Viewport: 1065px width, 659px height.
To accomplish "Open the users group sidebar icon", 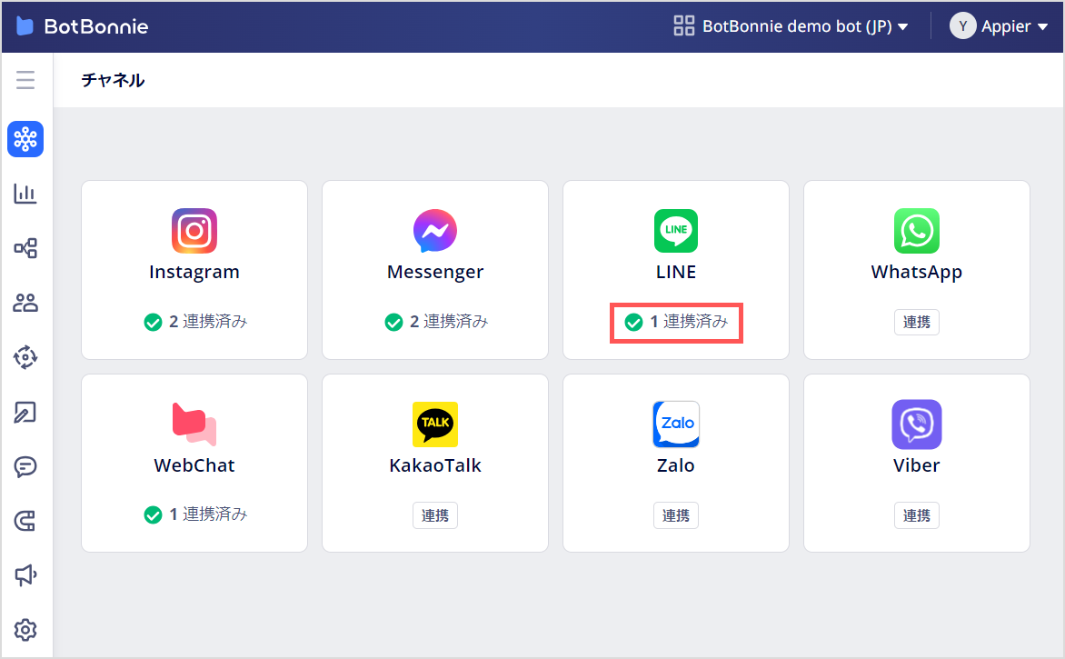I will pos(25,303).
